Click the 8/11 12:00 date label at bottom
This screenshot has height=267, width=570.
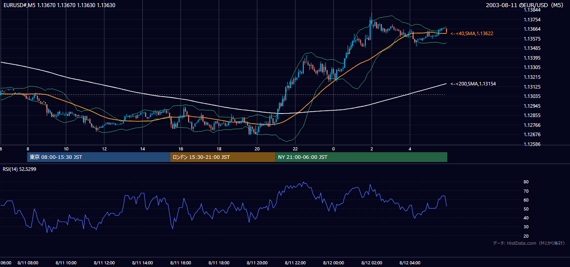tap(104, 263)
